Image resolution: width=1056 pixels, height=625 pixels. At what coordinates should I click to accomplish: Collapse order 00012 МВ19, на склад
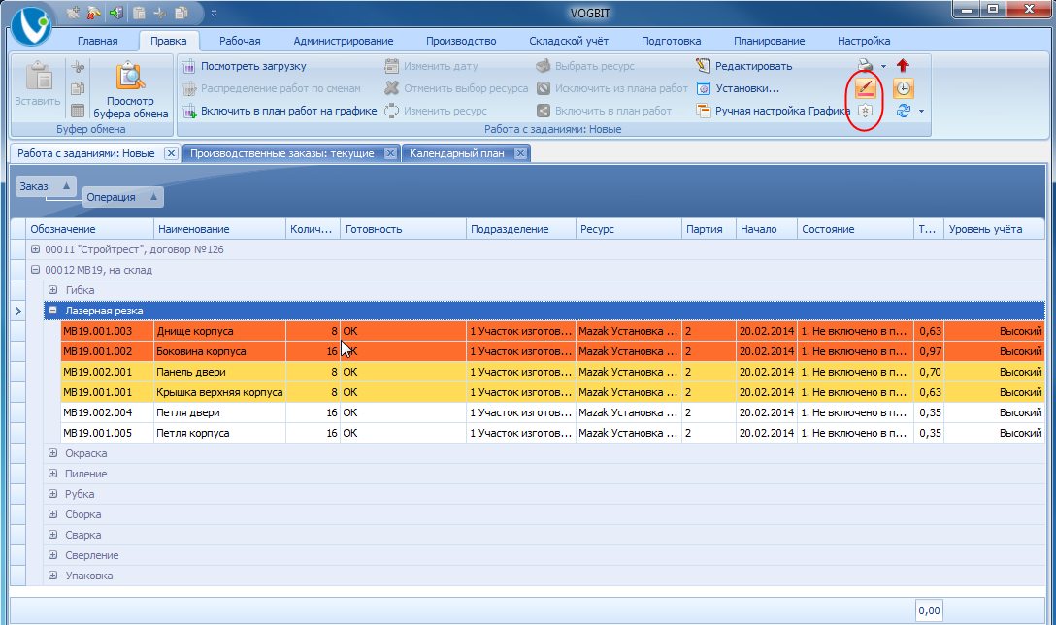[36, 270]
